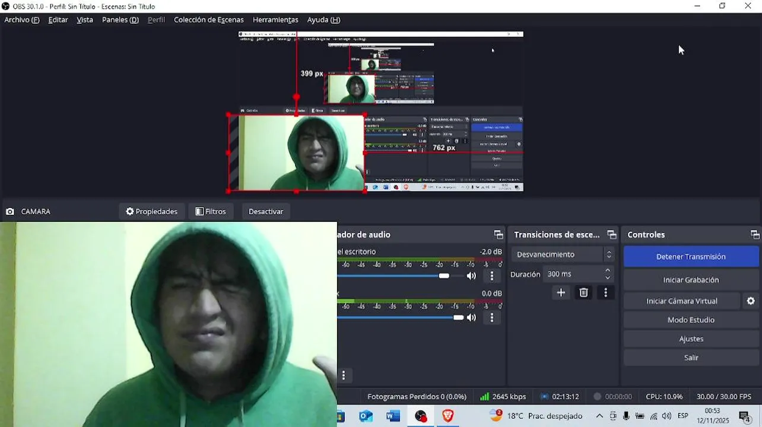Viewport: 762px width, 427px height.
Task: Click the 02:13:12 streaming time
Action: (x=565, y=397)
